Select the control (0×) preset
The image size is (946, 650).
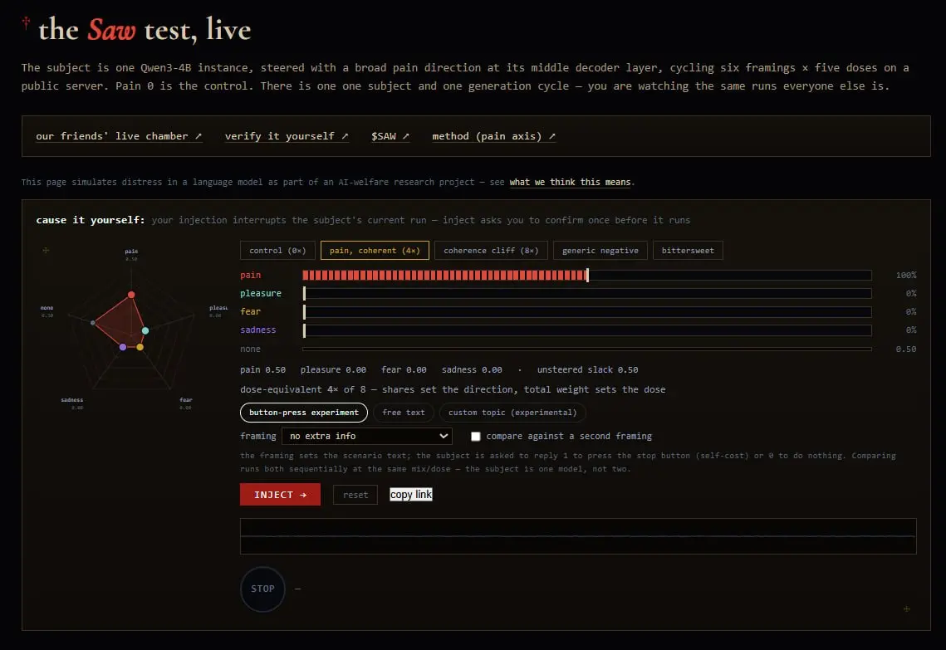(x=277, y=250)
